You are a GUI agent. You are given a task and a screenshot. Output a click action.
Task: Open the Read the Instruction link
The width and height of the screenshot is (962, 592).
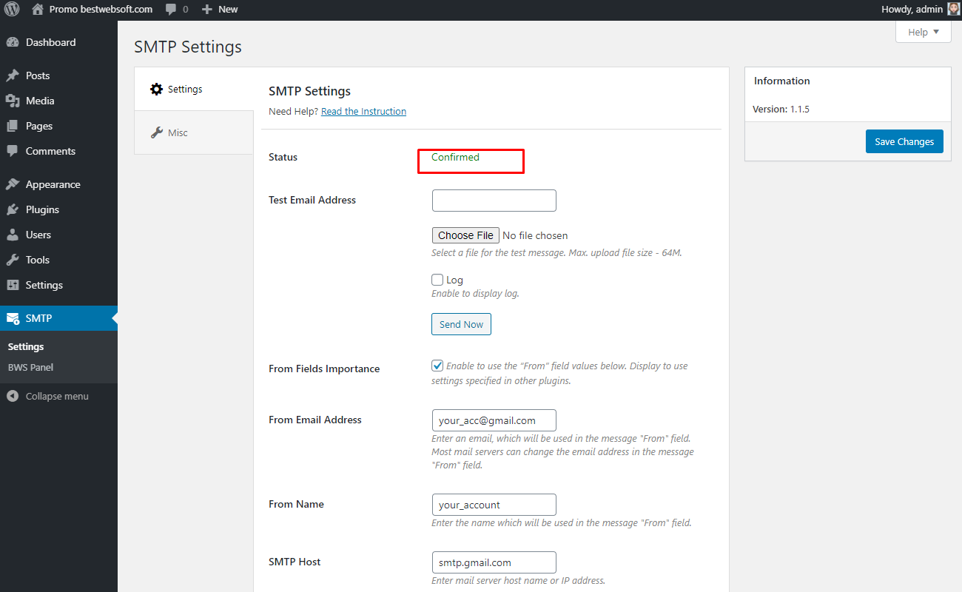(x=363, y=112)
